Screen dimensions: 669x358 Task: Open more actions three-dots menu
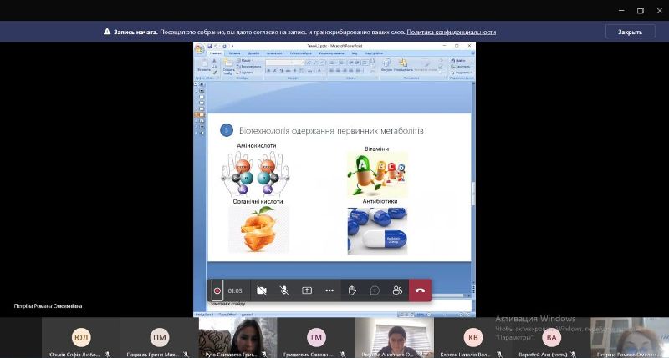click(x=329, y=290)
